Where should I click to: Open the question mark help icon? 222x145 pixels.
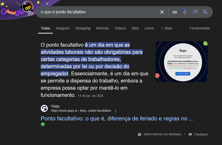[140, 134]
